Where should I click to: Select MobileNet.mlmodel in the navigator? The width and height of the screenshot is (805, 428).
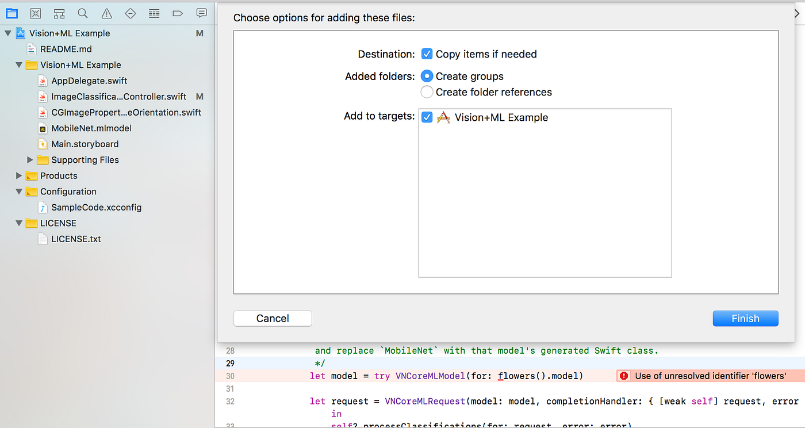click(x=91, y=128)
